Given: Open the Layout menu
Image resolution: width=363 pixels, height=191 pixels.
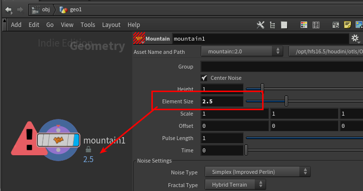Looking at the screenshot, I should (x=111, y=25).
